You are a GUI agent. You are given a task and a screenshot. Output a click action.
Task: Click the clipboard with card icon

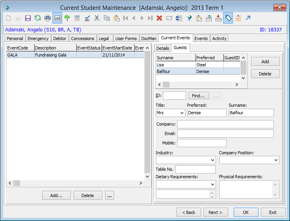[199, 18]
